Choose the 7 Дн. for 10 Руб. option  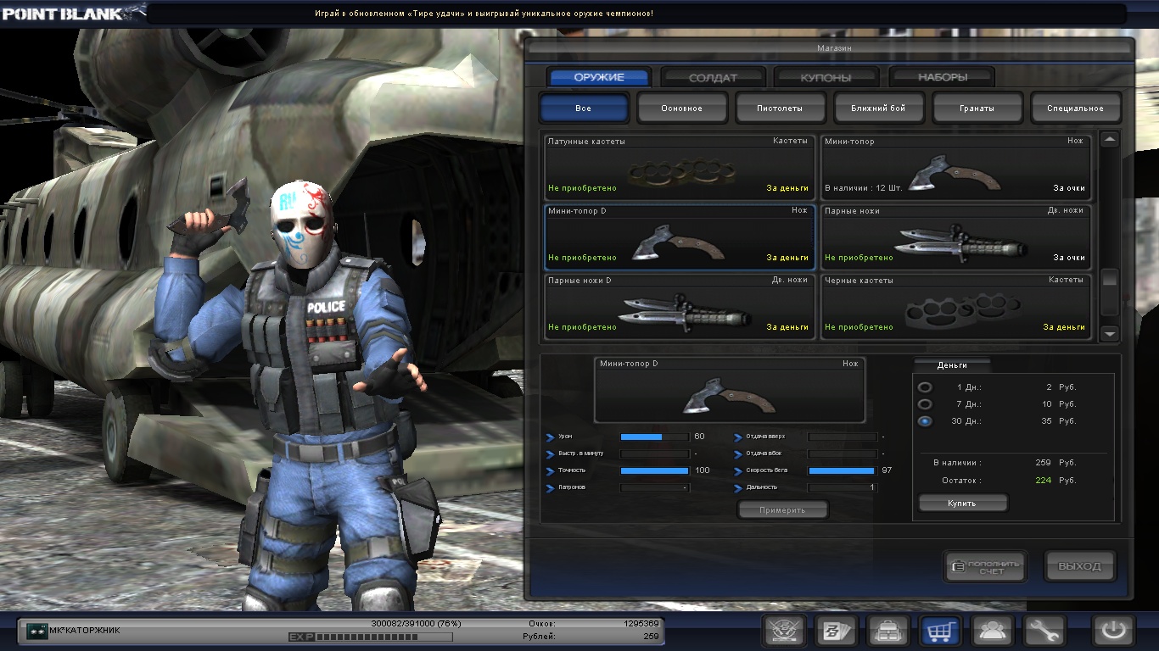[925, 403]
